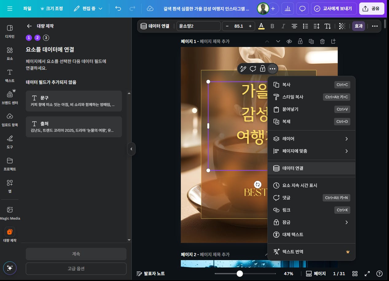Open the Brand Center sidebar panel
This screenshot has height=281, width=389.
(10, 98)
